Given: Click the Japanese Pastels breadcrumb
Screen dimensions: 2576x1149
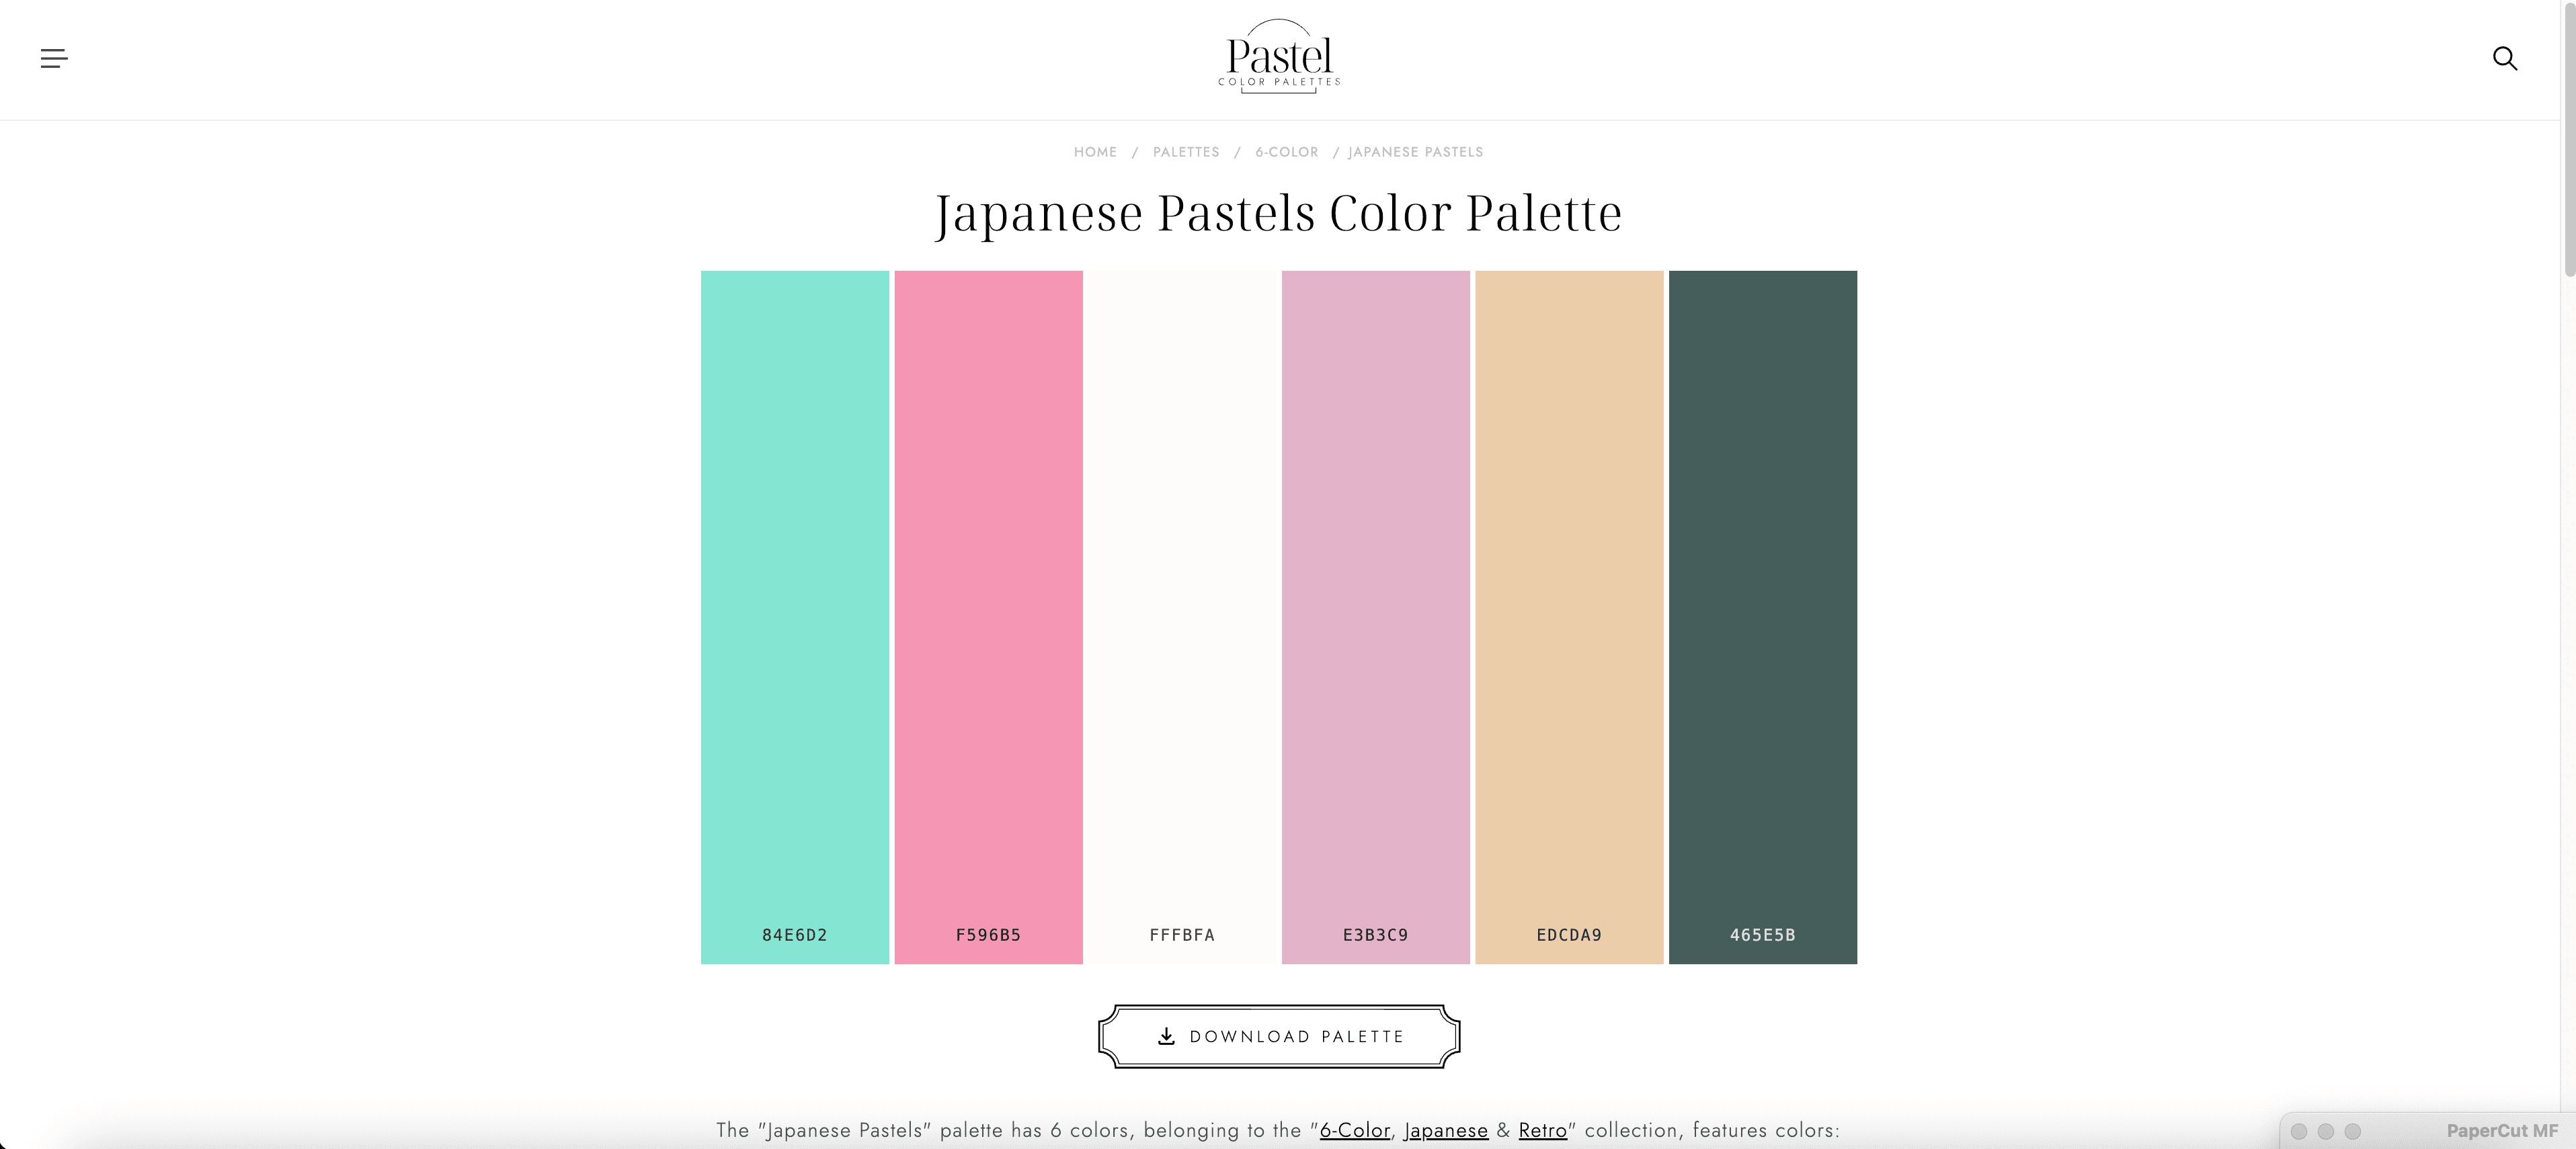Looking at the screenshot, I should 1415,152.
